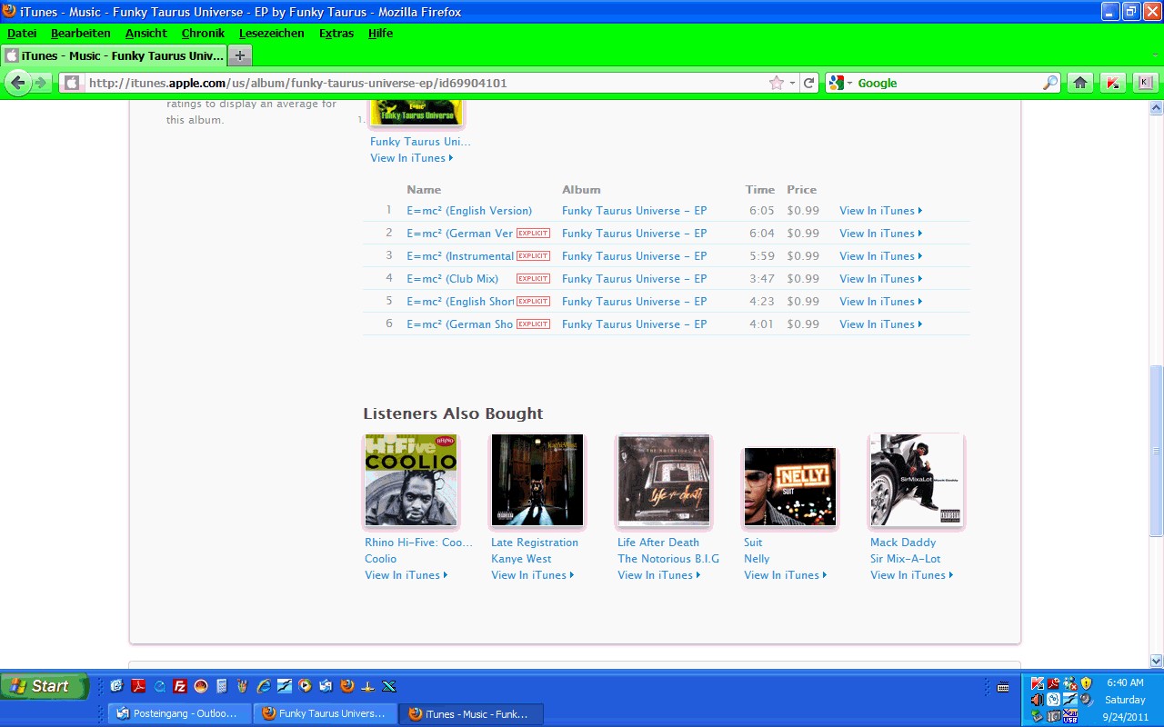The width and height of the screenshot is (1164, 727).
Task: Click the on-screen keyboard icon on the taskbar
Action: click(1003, 687)
